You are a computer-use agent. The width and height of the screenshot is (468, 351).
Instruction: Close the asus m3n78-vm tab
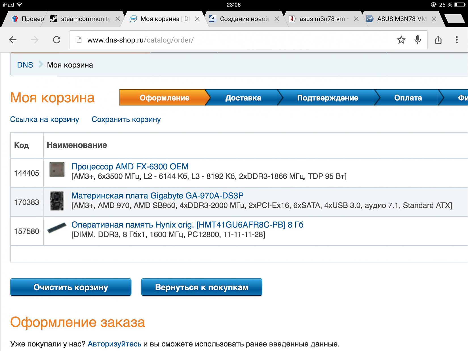[x=356, y=19]
